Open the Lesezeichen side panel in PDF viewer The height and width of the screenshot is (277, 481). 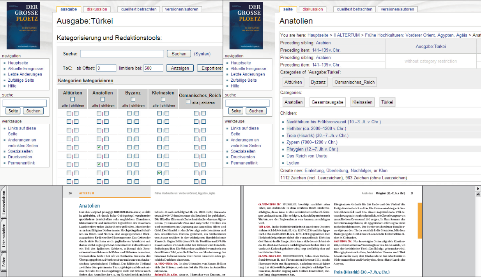pyautogui.click(x=4, y=203)
